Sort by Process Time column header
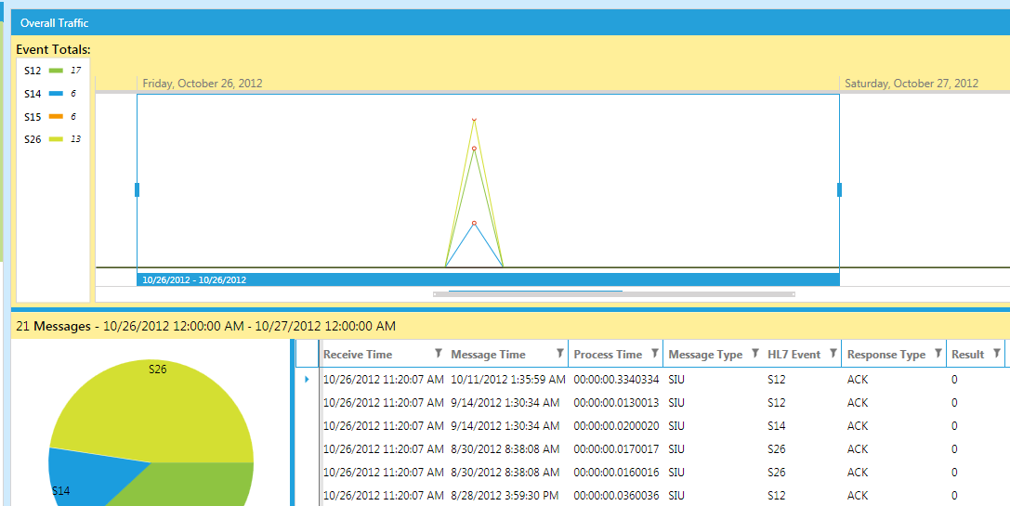Screen dimensions: 1010x506 pos(608,354)
